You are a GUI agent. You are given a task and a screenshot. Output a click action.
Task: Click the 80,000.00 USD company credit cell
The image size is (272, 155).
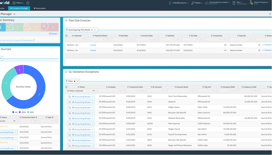251,96
